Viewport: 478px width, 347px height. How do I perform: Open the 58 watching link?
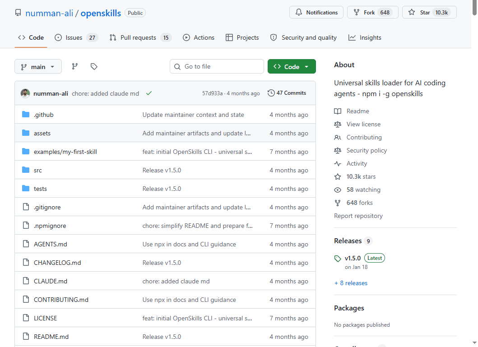(363, 190)
